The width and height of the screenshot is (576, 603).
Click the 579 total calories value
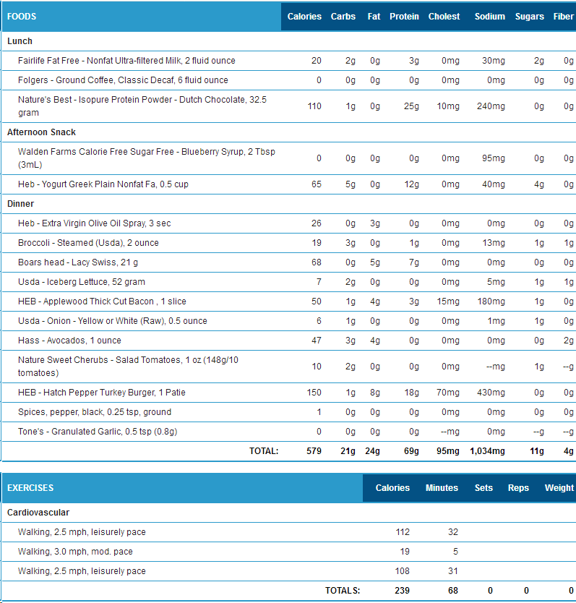tap(314, 451)
